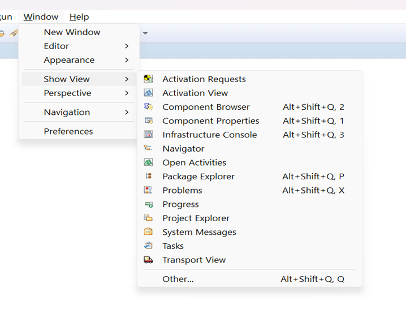Open the Window menu

click(x=41, y=17)
